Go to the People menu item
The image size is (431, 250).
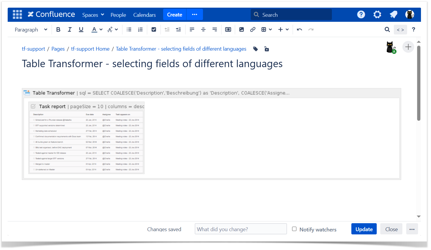click(118, 15)
